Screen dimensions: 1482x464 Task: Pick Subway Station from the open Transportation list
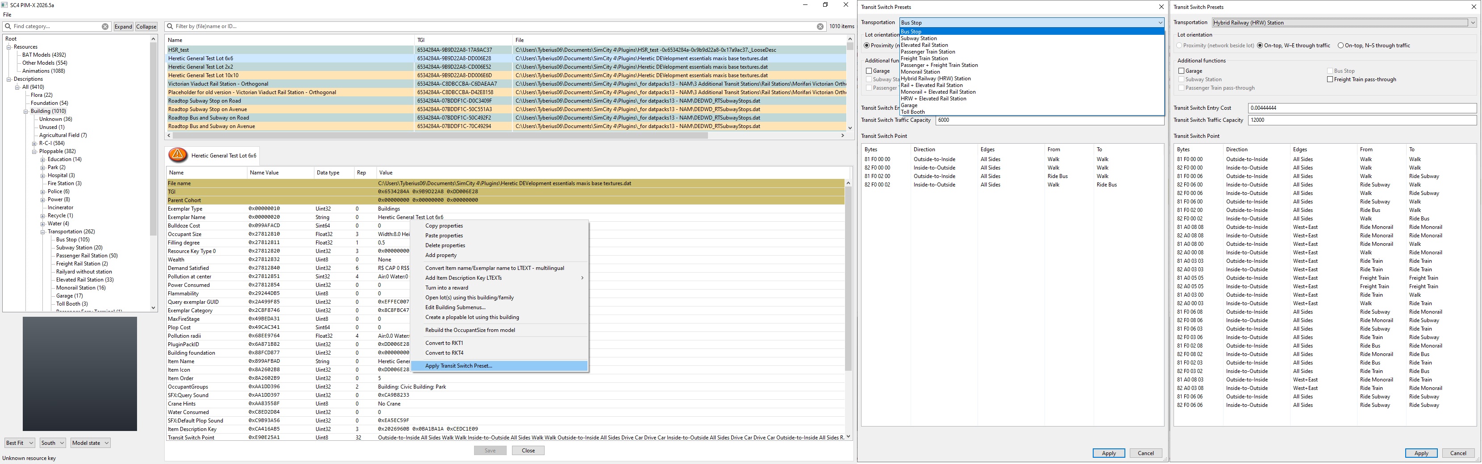1032,38
